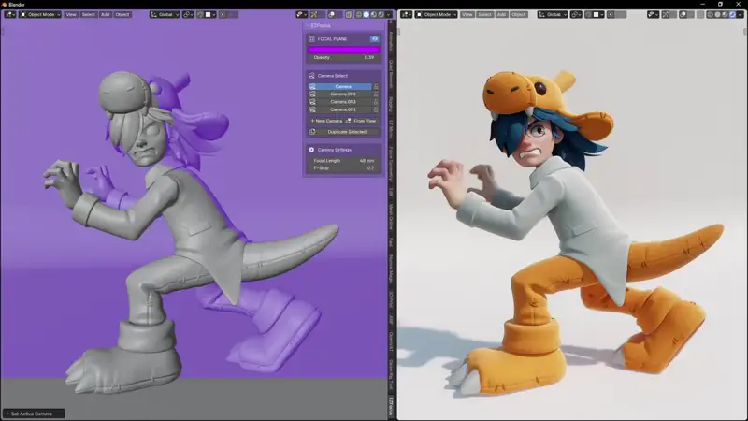Open editor type selector in left viewport
The height and width of the screenshot is (421, 748).
pyautogui.click(x=9, y=14)
